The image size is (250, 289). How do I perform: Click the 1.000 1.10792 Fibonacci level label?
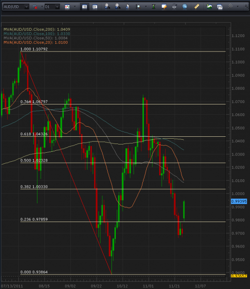(x=34, y=49)
